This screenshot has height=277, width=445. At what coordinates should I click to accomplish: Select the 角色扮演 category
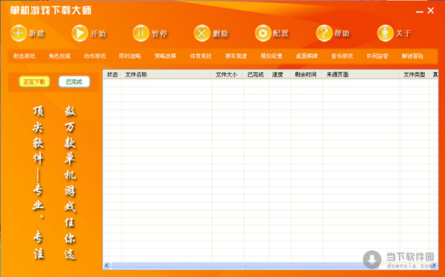[x=59, y=56]
